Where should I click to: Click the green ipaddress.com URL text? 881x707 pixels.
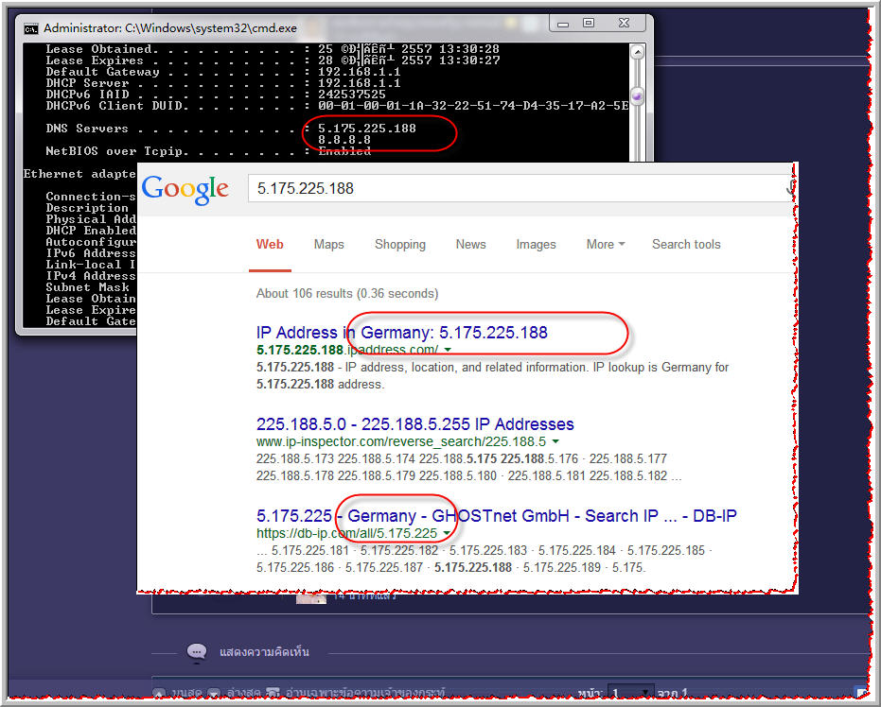[x=347, y=350]
